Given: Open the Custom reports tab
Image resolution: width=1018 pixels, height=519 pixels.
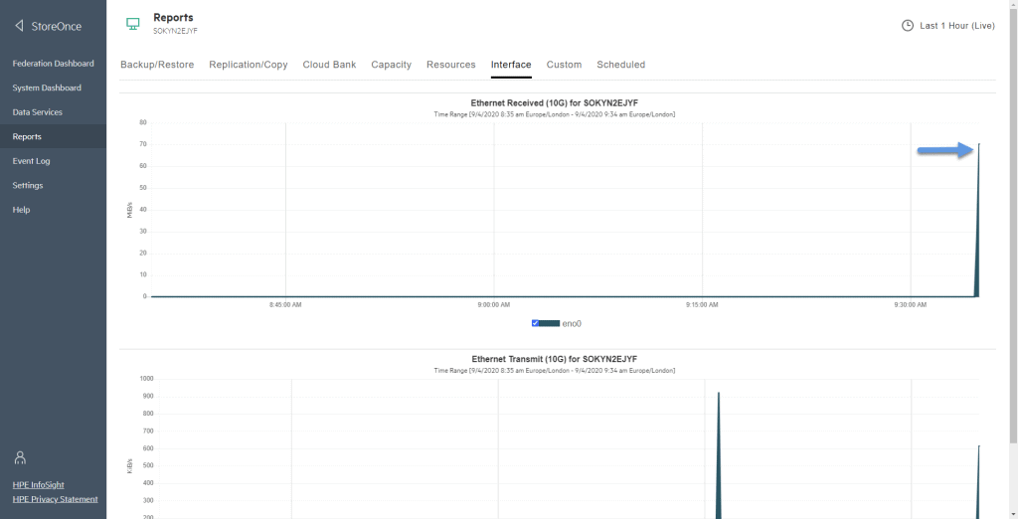Looking at the screenshot, I should 565,65.
